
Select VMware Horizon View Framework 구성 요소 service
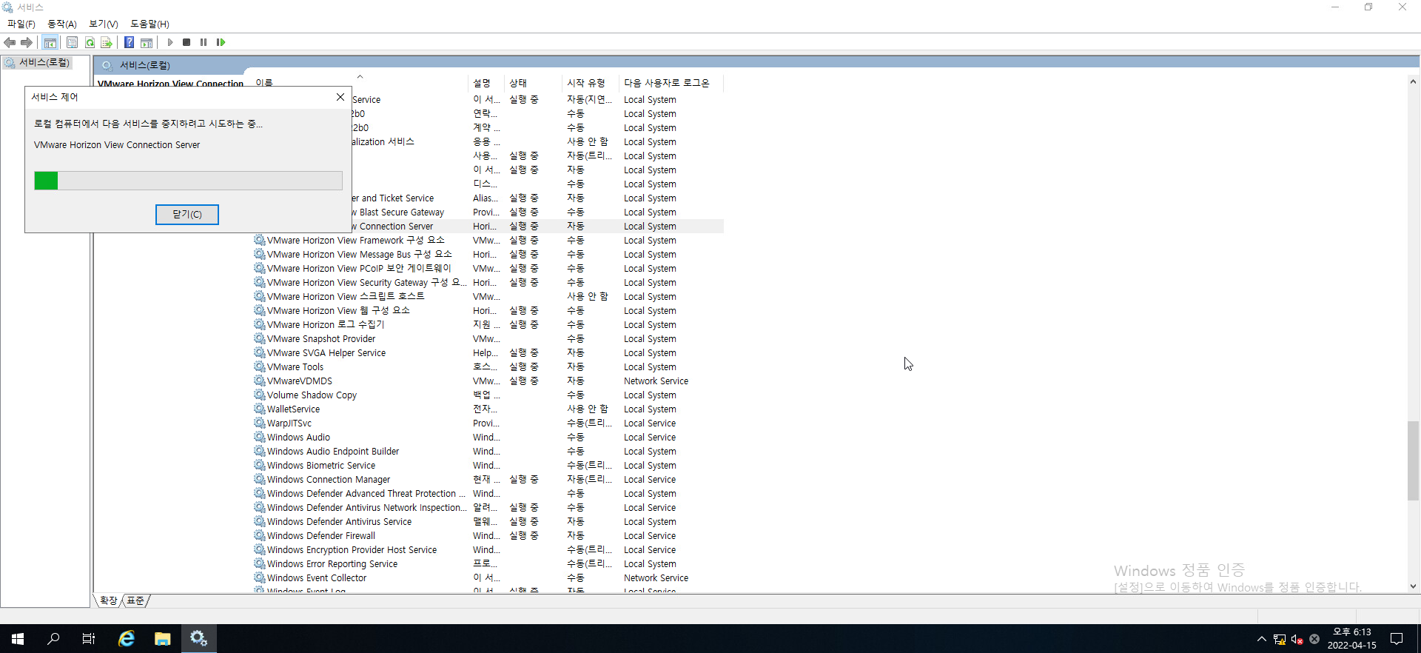pyautogui.click(x=488, y=241)
